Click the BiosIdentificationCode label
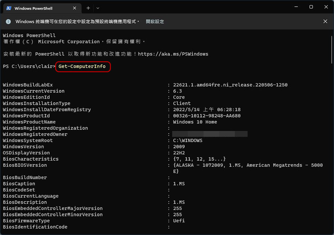334x235 pixels. (35, 227)
